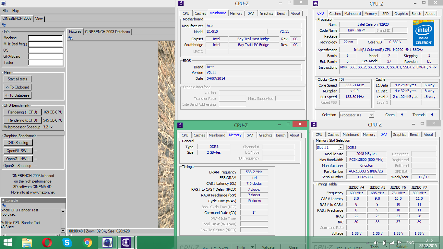Click the pin icon under the Cinebench tabs
This screenshot has width=443, height=249.
(4, 25)
